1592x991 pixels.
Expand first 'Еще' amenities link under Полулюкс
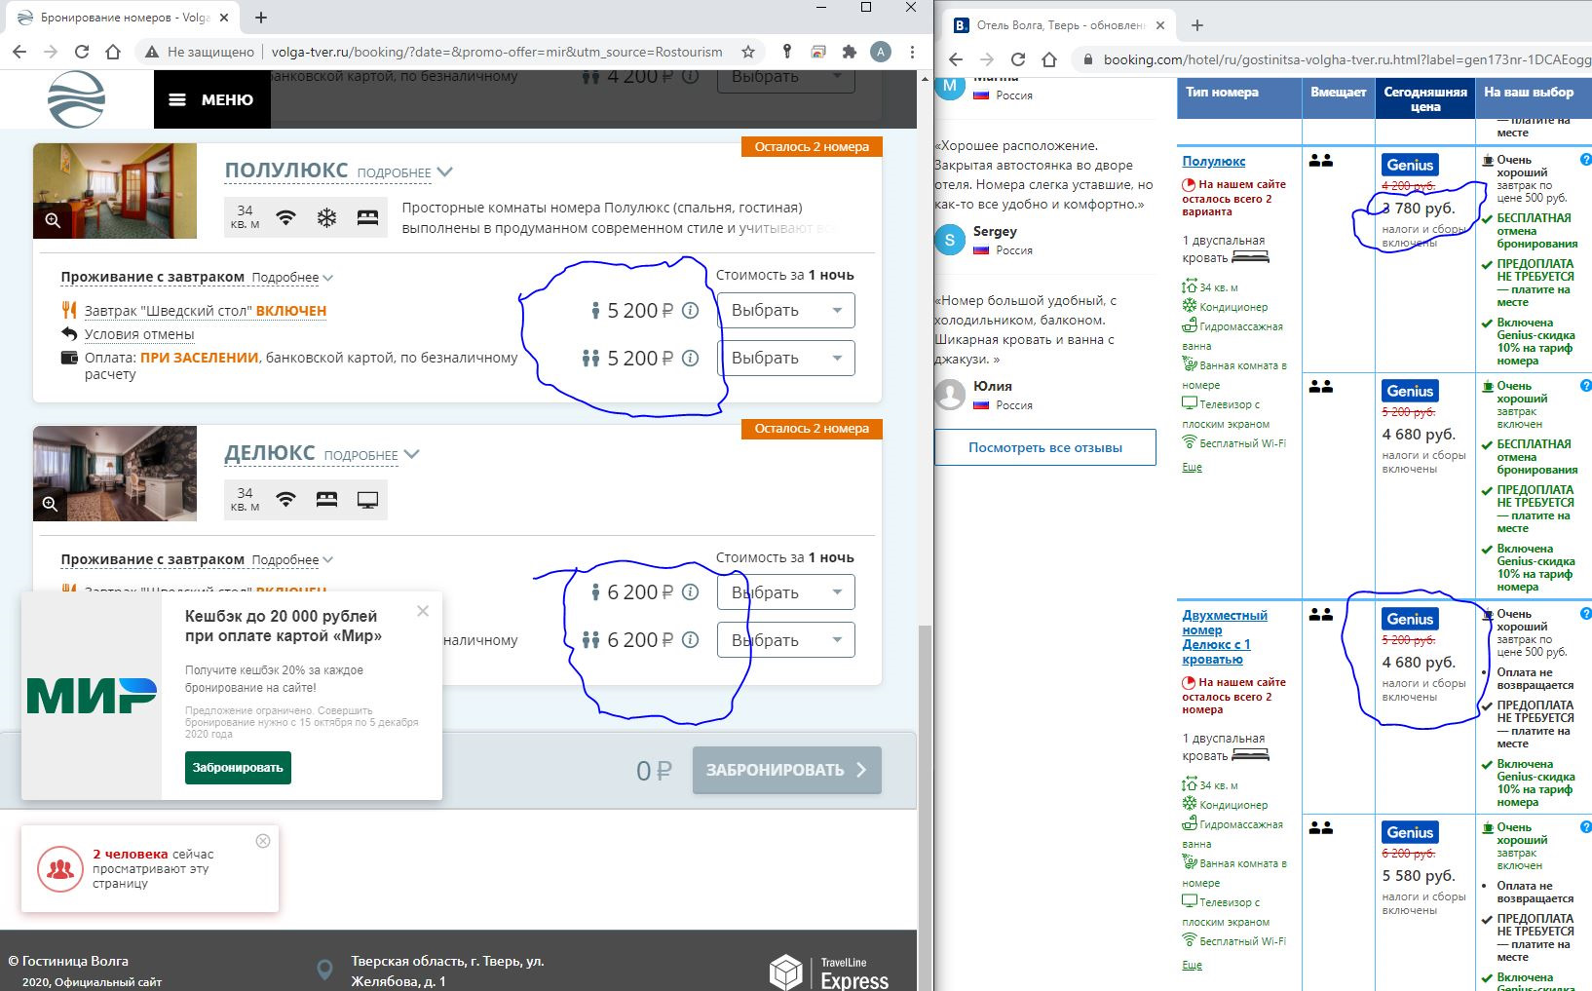(1192, 468)
